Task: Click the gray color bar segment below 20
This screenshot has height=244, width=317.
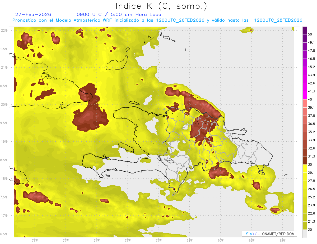Action: click(x=305, y=234)
